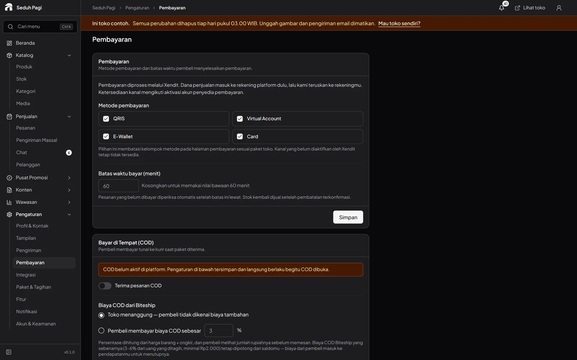The height and width of the screenshot is (360, 577).
Task: Follow the Mau toko sendiri? link
Action: point(399,23)
